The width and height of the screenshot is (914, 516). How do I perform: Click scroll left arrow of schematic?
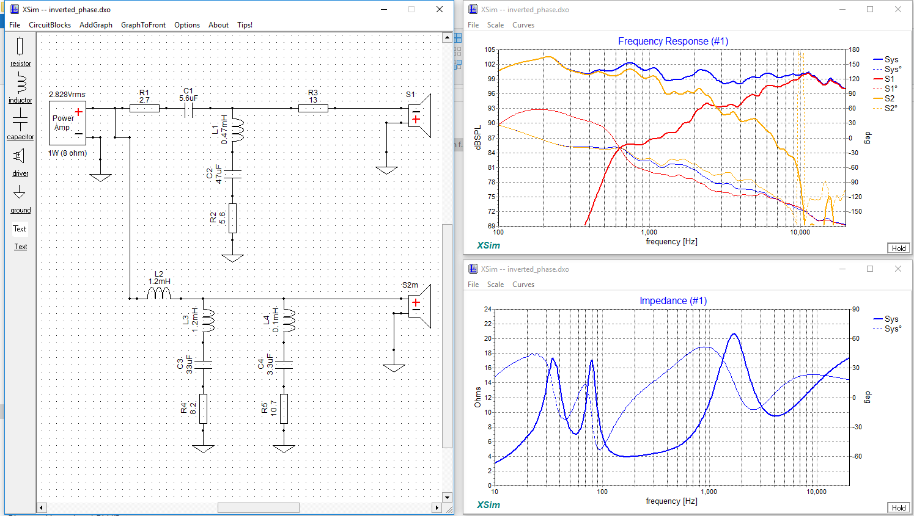pyautogui.click(x=42, y=507)
